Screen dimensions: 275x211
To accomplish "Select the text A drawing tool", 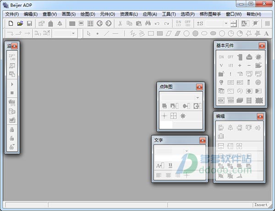I will (x=266, y=33).
